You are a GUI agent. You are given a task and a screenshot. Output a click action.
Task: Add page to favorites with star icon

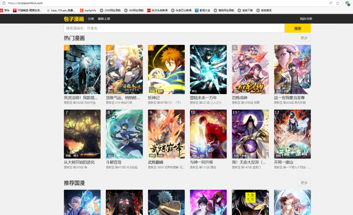click(338, 3)
